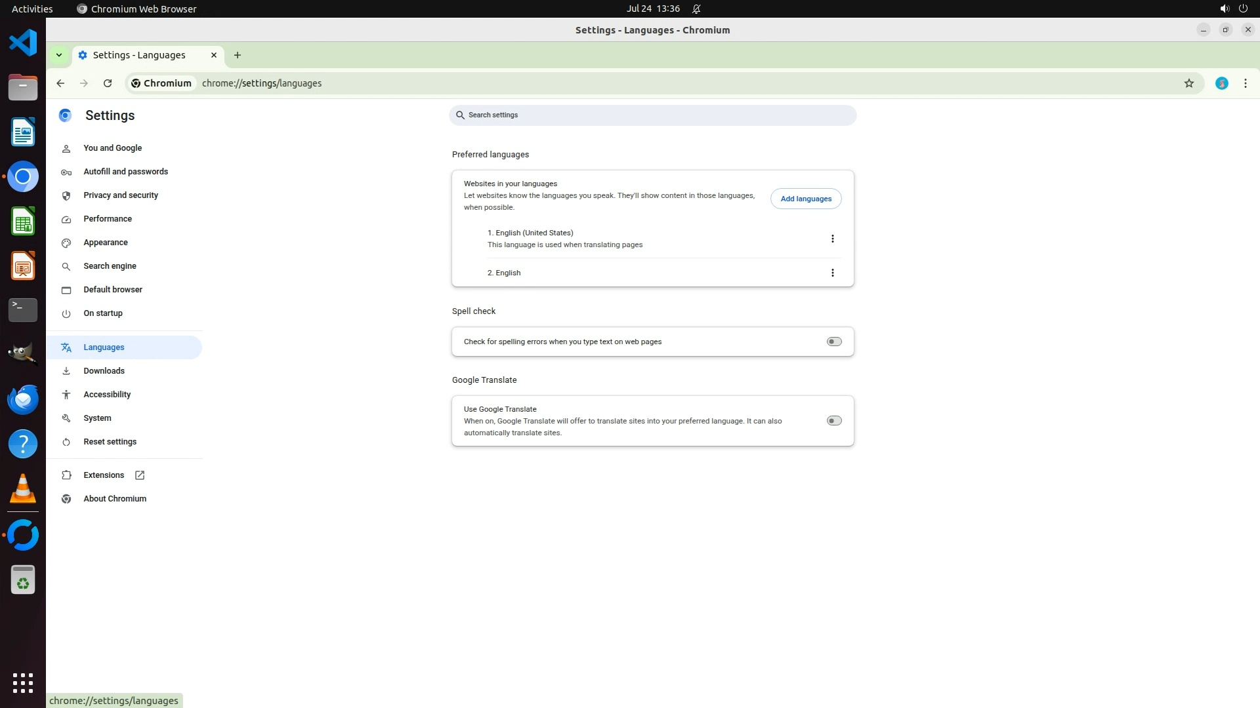Click the Chromium site info chip

pos(161,83)
